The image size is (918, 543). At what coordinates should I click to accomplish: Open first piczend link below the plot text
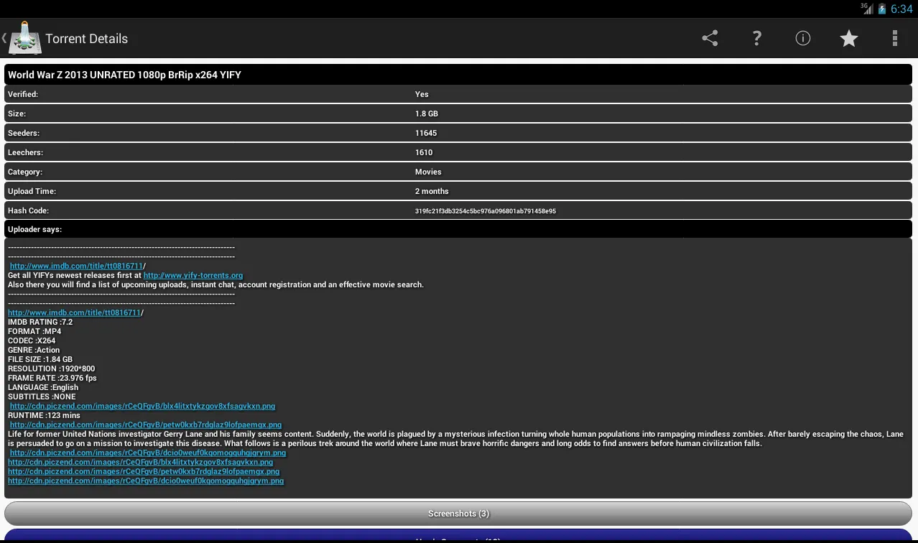[x=148, y=452]
